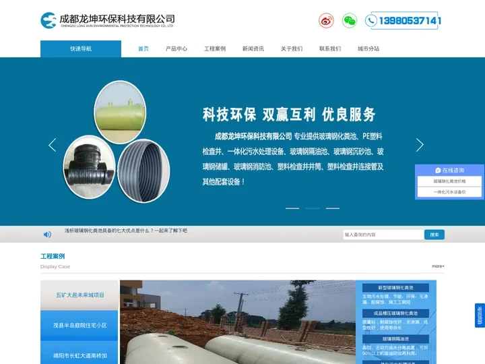Open the 城市分站 nav tab

pos(368,49)
